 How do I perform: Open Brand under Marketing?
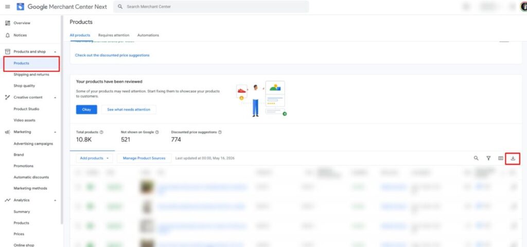[x=19, y=155]
